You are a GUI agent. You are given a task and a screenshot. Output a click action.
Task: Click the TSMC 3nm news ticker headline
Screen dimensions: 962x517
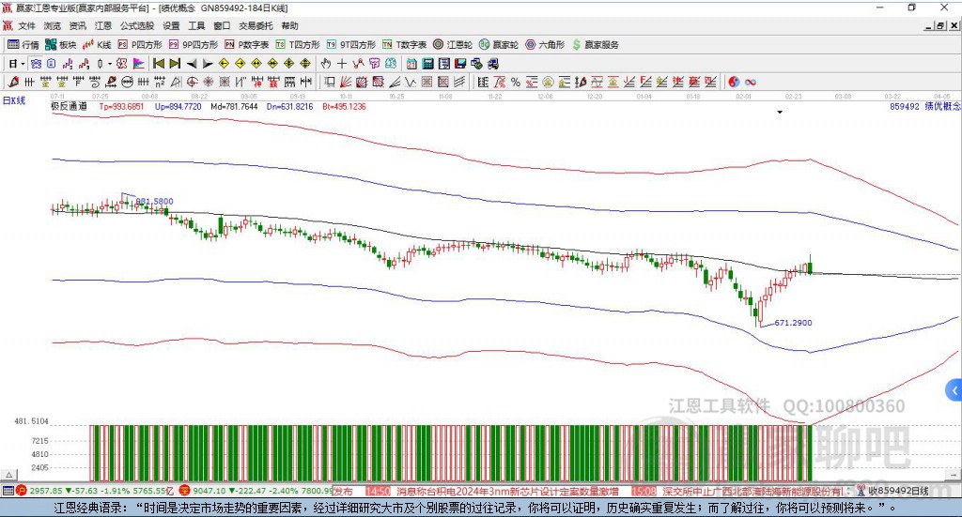507,491
